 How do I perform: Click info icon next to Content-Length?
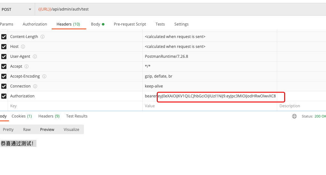tap(42, 37)
